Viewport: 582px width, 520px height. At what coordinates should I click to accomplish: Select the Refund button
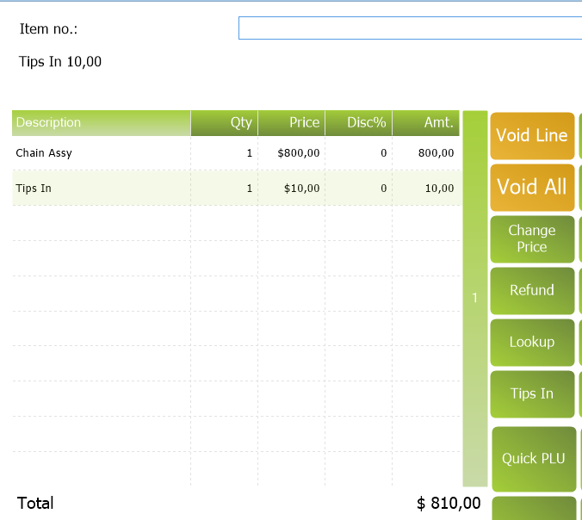(x=532, y=290)
